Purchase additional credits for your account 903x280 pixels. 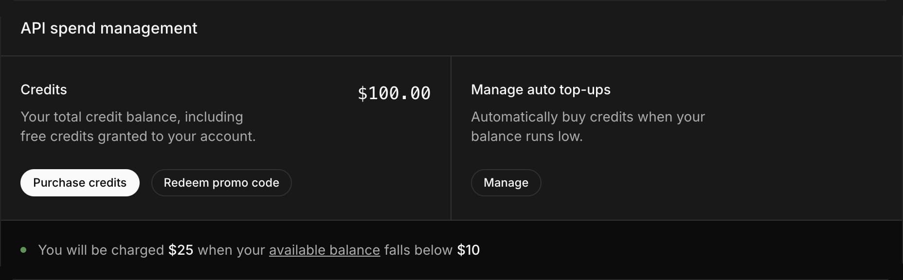point(79,182)
